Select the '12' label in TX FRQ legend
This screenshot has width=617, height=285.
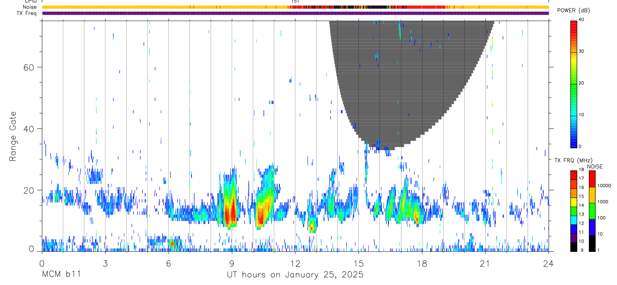(x=581, y=223)
